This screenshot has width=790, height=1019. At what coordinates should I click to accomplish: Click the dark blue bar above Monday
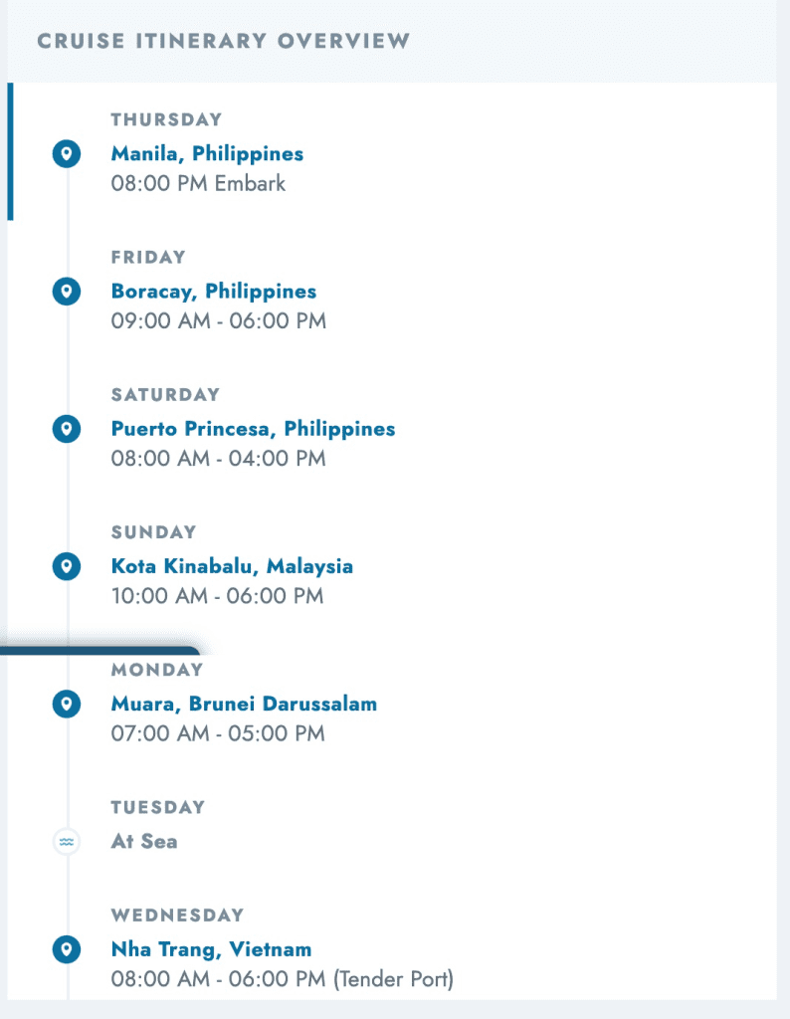100,651
